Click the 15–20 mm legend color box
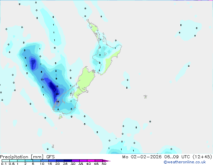Screen dimensions: 213x165 pos(52,161)
